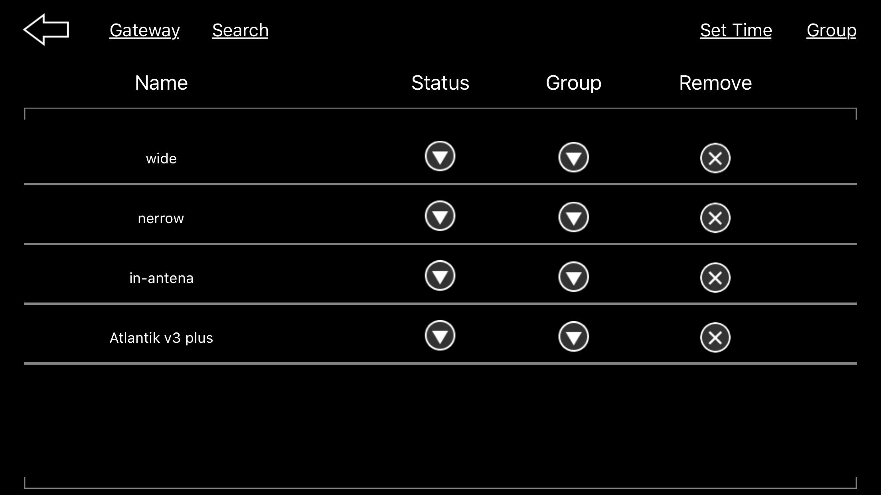Expand Group selector for wide
This screenshot has height=495, width=881.
pyautogui.click(x=573, y=157)
